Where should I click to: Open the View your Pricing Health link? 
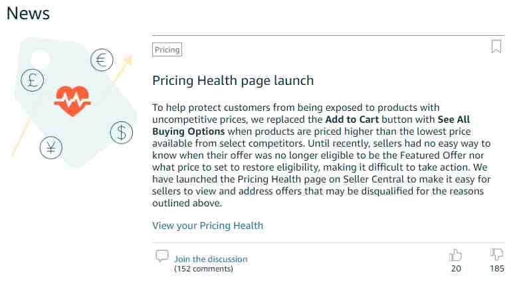click(x=207, y=226)
